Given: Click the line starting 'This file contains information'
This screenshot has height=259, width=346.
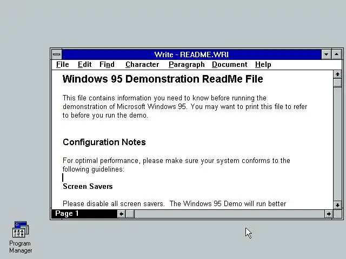Looking at the screenshot, I should (164, 98).
